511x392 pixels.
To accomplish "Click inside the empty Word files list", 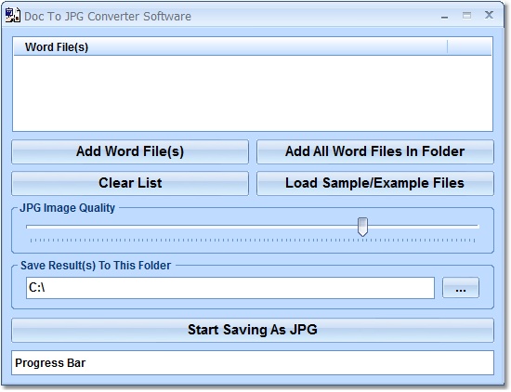I will (x=253, y=93).
